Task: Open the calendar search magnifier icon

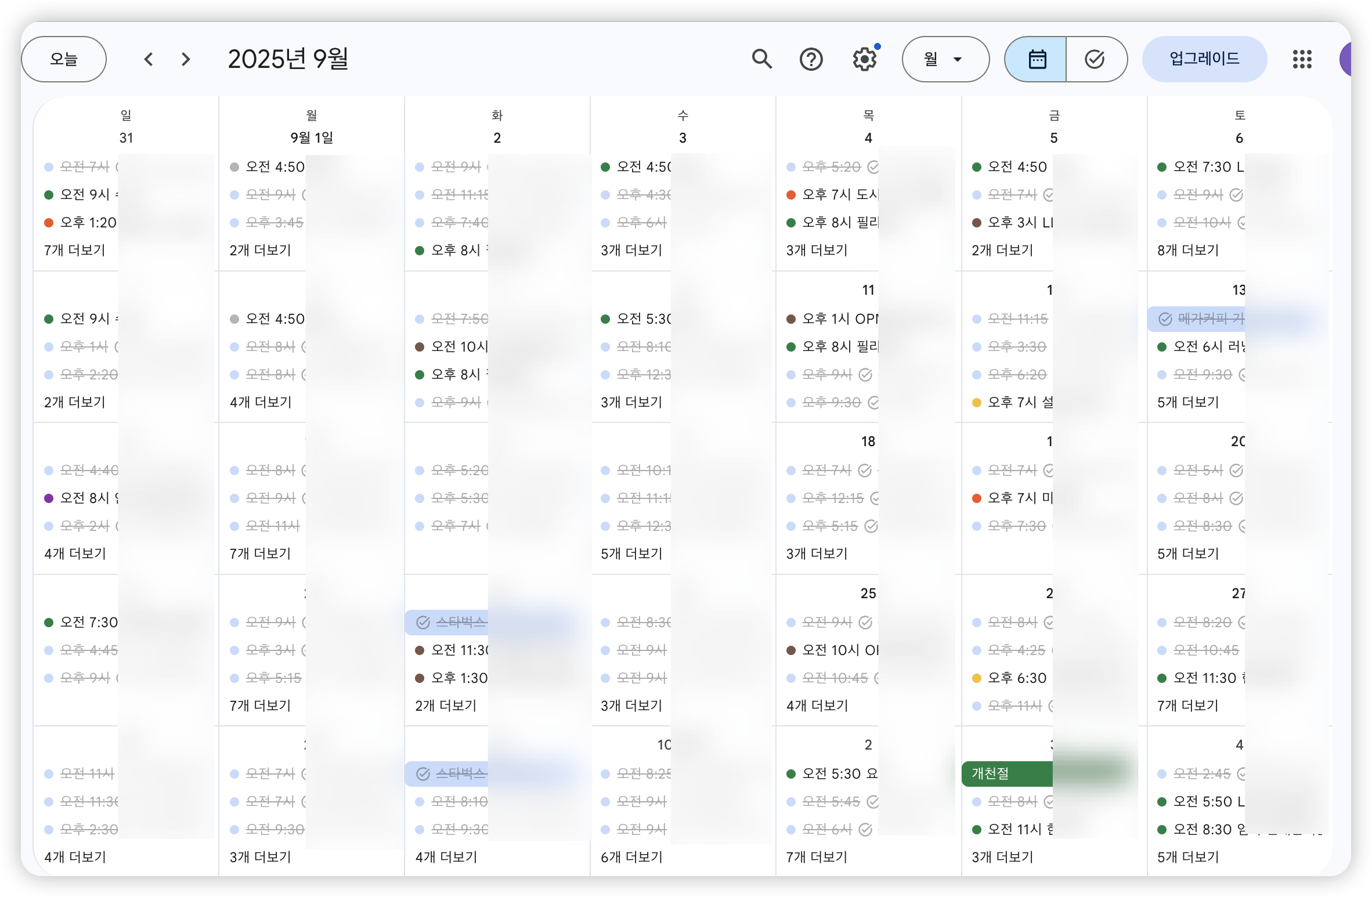Action: (x=761, y=59)
